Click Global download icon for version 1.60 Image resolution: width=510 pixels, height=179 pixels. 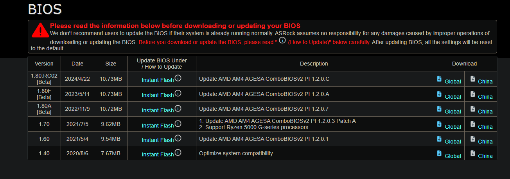pos(439,139)
